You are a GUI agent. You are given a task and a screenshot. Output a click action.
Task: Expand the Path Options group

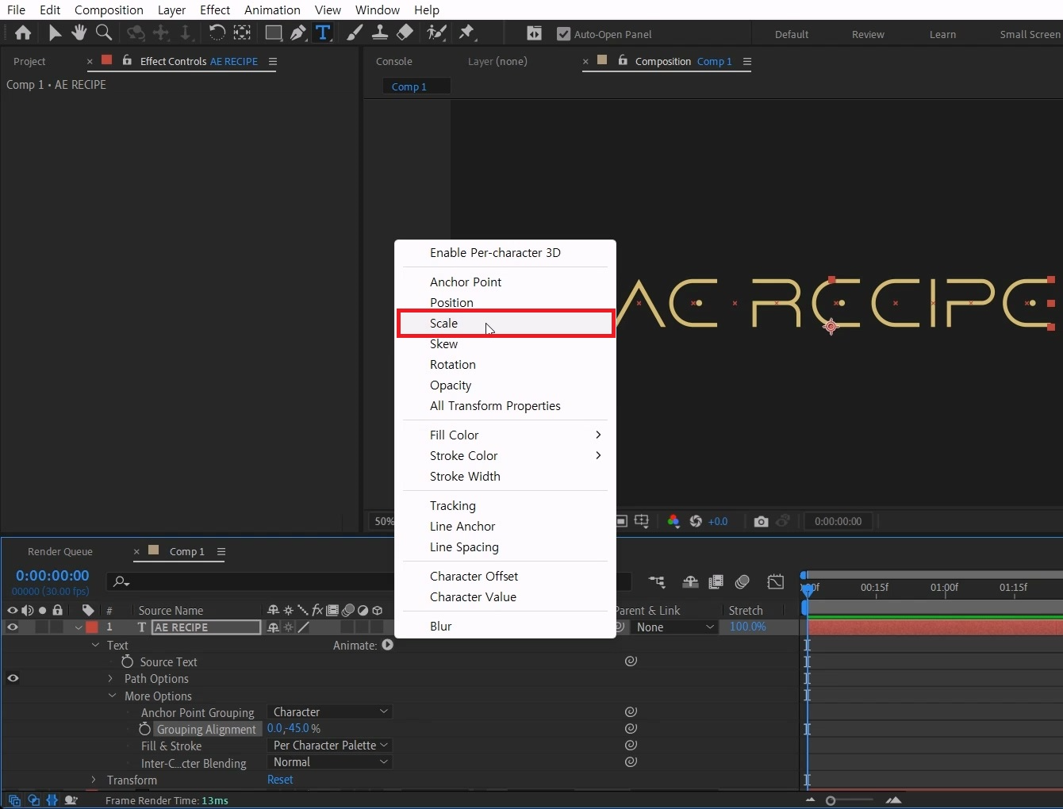(x=110, y=678)
